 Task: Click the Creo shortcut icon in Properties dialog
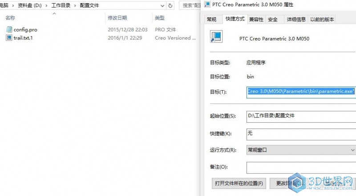click(x=216, y=36)
